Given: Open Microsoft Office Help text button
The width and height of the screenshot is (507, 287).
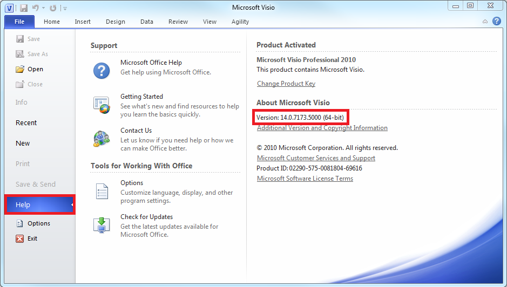Looking at the screenshot, I should pyautogui.click(x=151, y=63).
